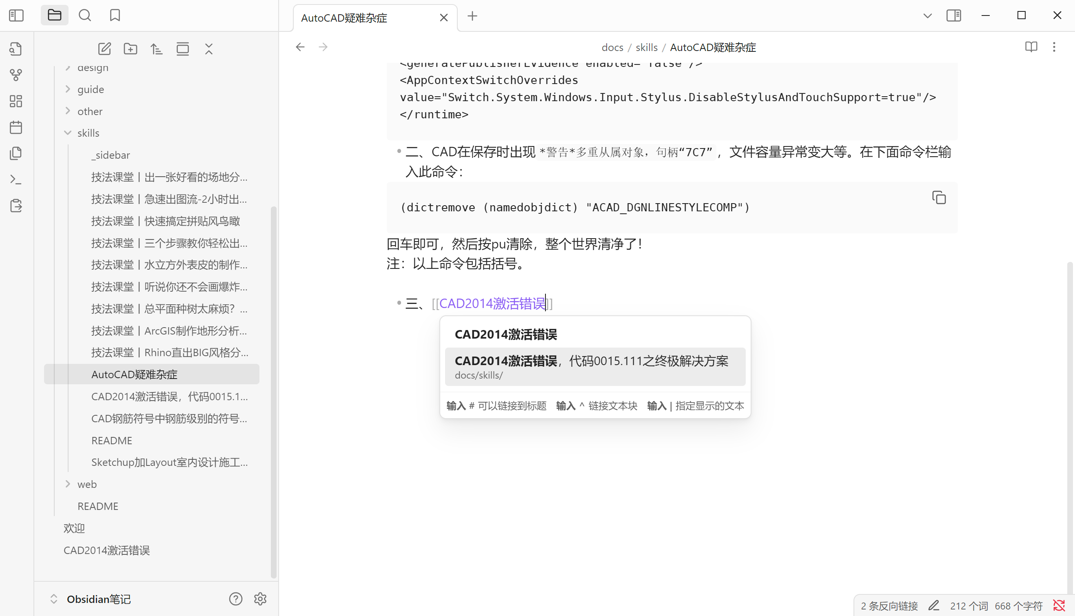The height and width of the screenshot is (616, 1075).
Task: Click the skills breadcrumb link
Action: coord(647,47)
